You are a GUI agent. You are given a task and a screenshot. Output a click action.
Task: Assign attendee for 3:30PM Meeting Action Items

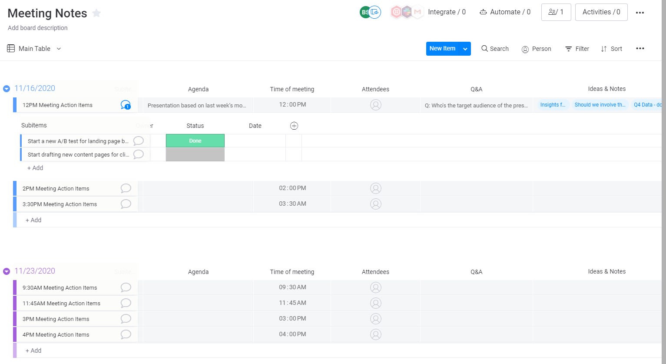pyautogui.click(x=376, y=204)
